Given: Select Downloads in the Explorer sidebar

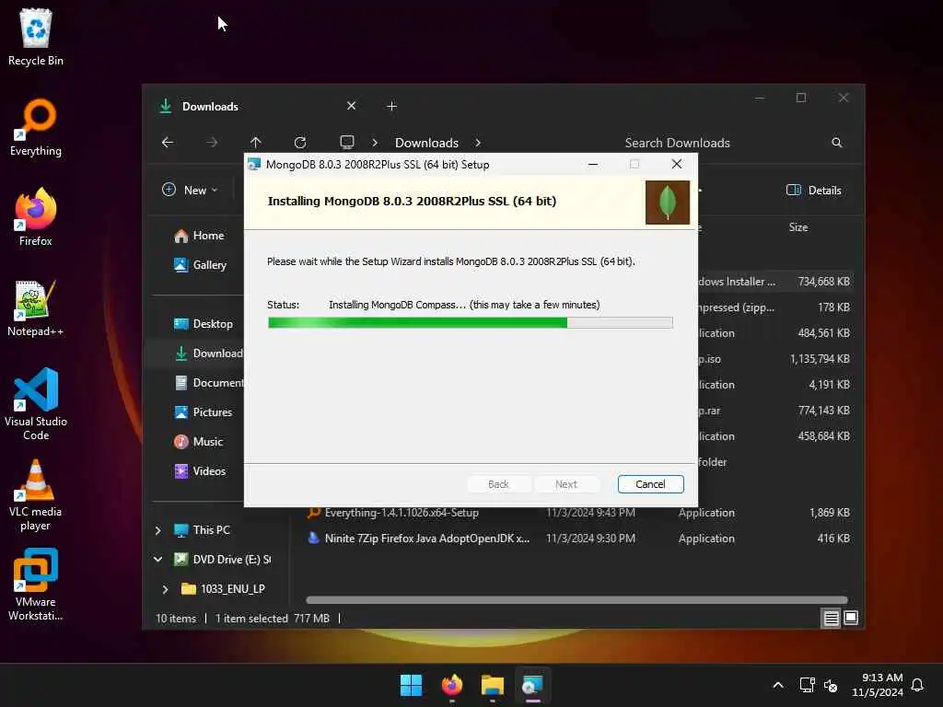Looking at the screenshot, I should point(208,353).
